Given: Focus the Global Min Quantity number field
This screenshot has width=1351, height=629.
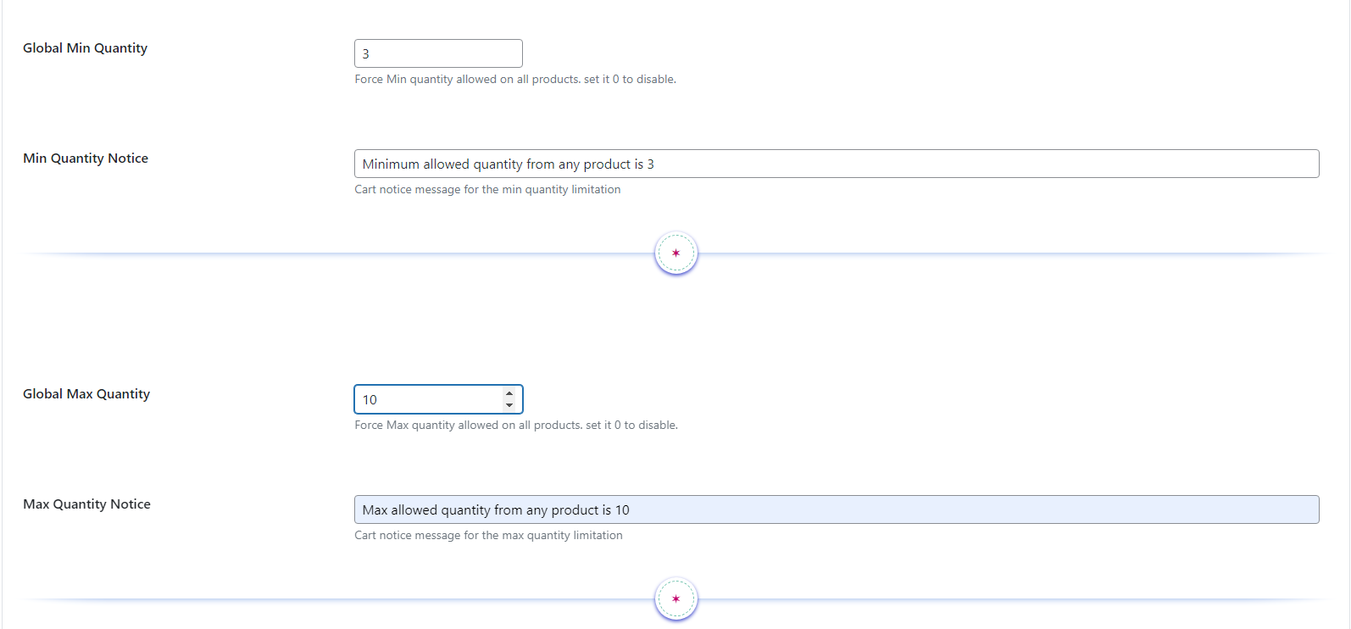Looking at the screenshot, I should point(437,53).
